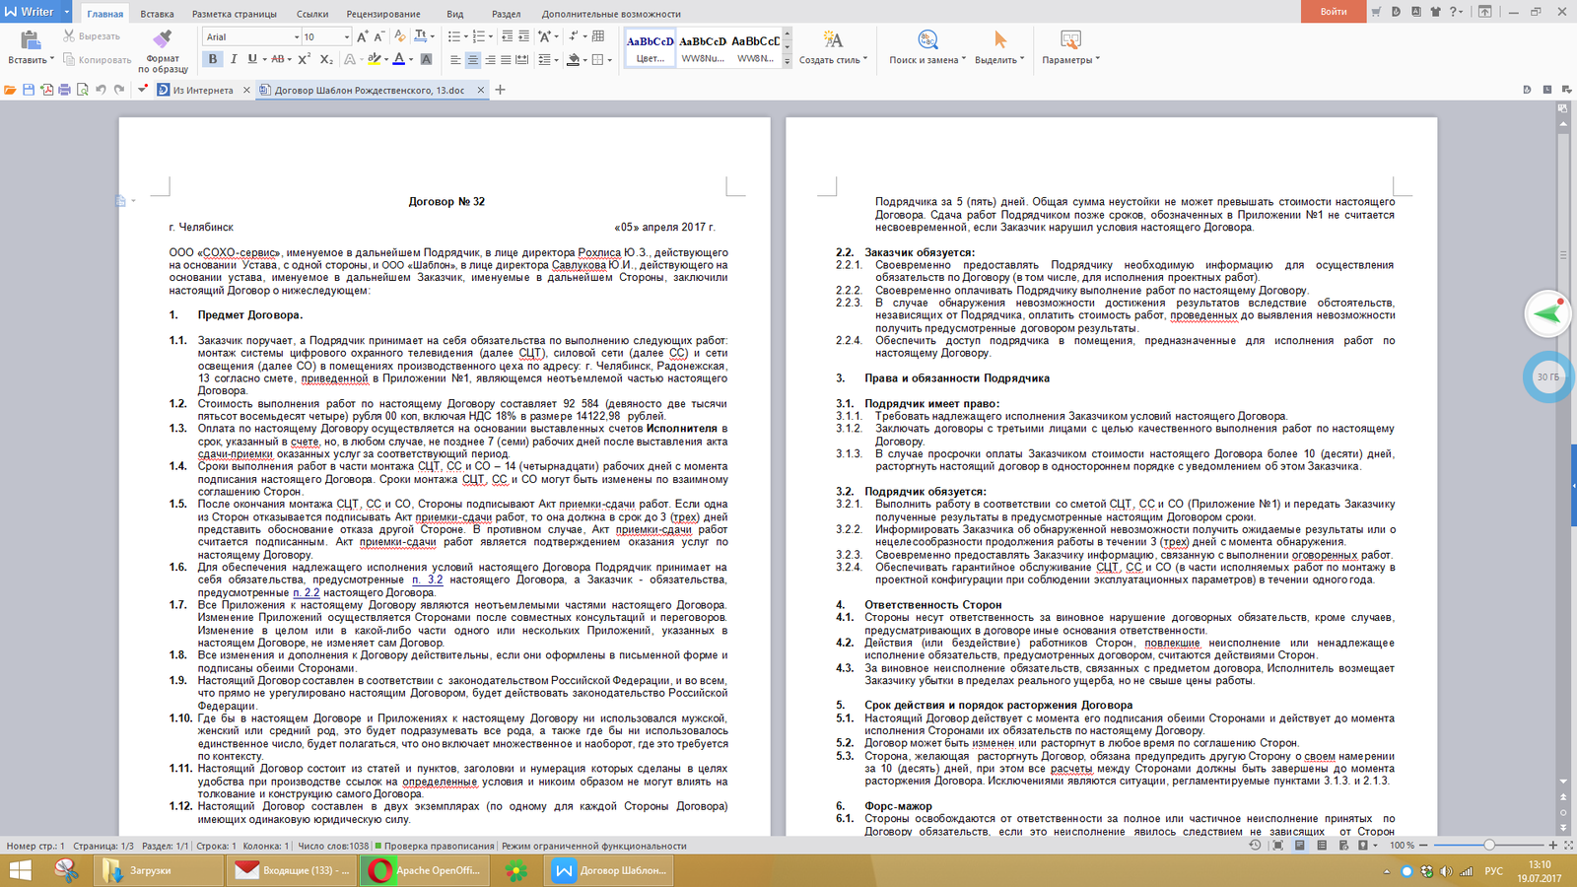Insert table grid icon in ribbon
The width and height of the screenshot is (1577, 887).
pos(598,36)
